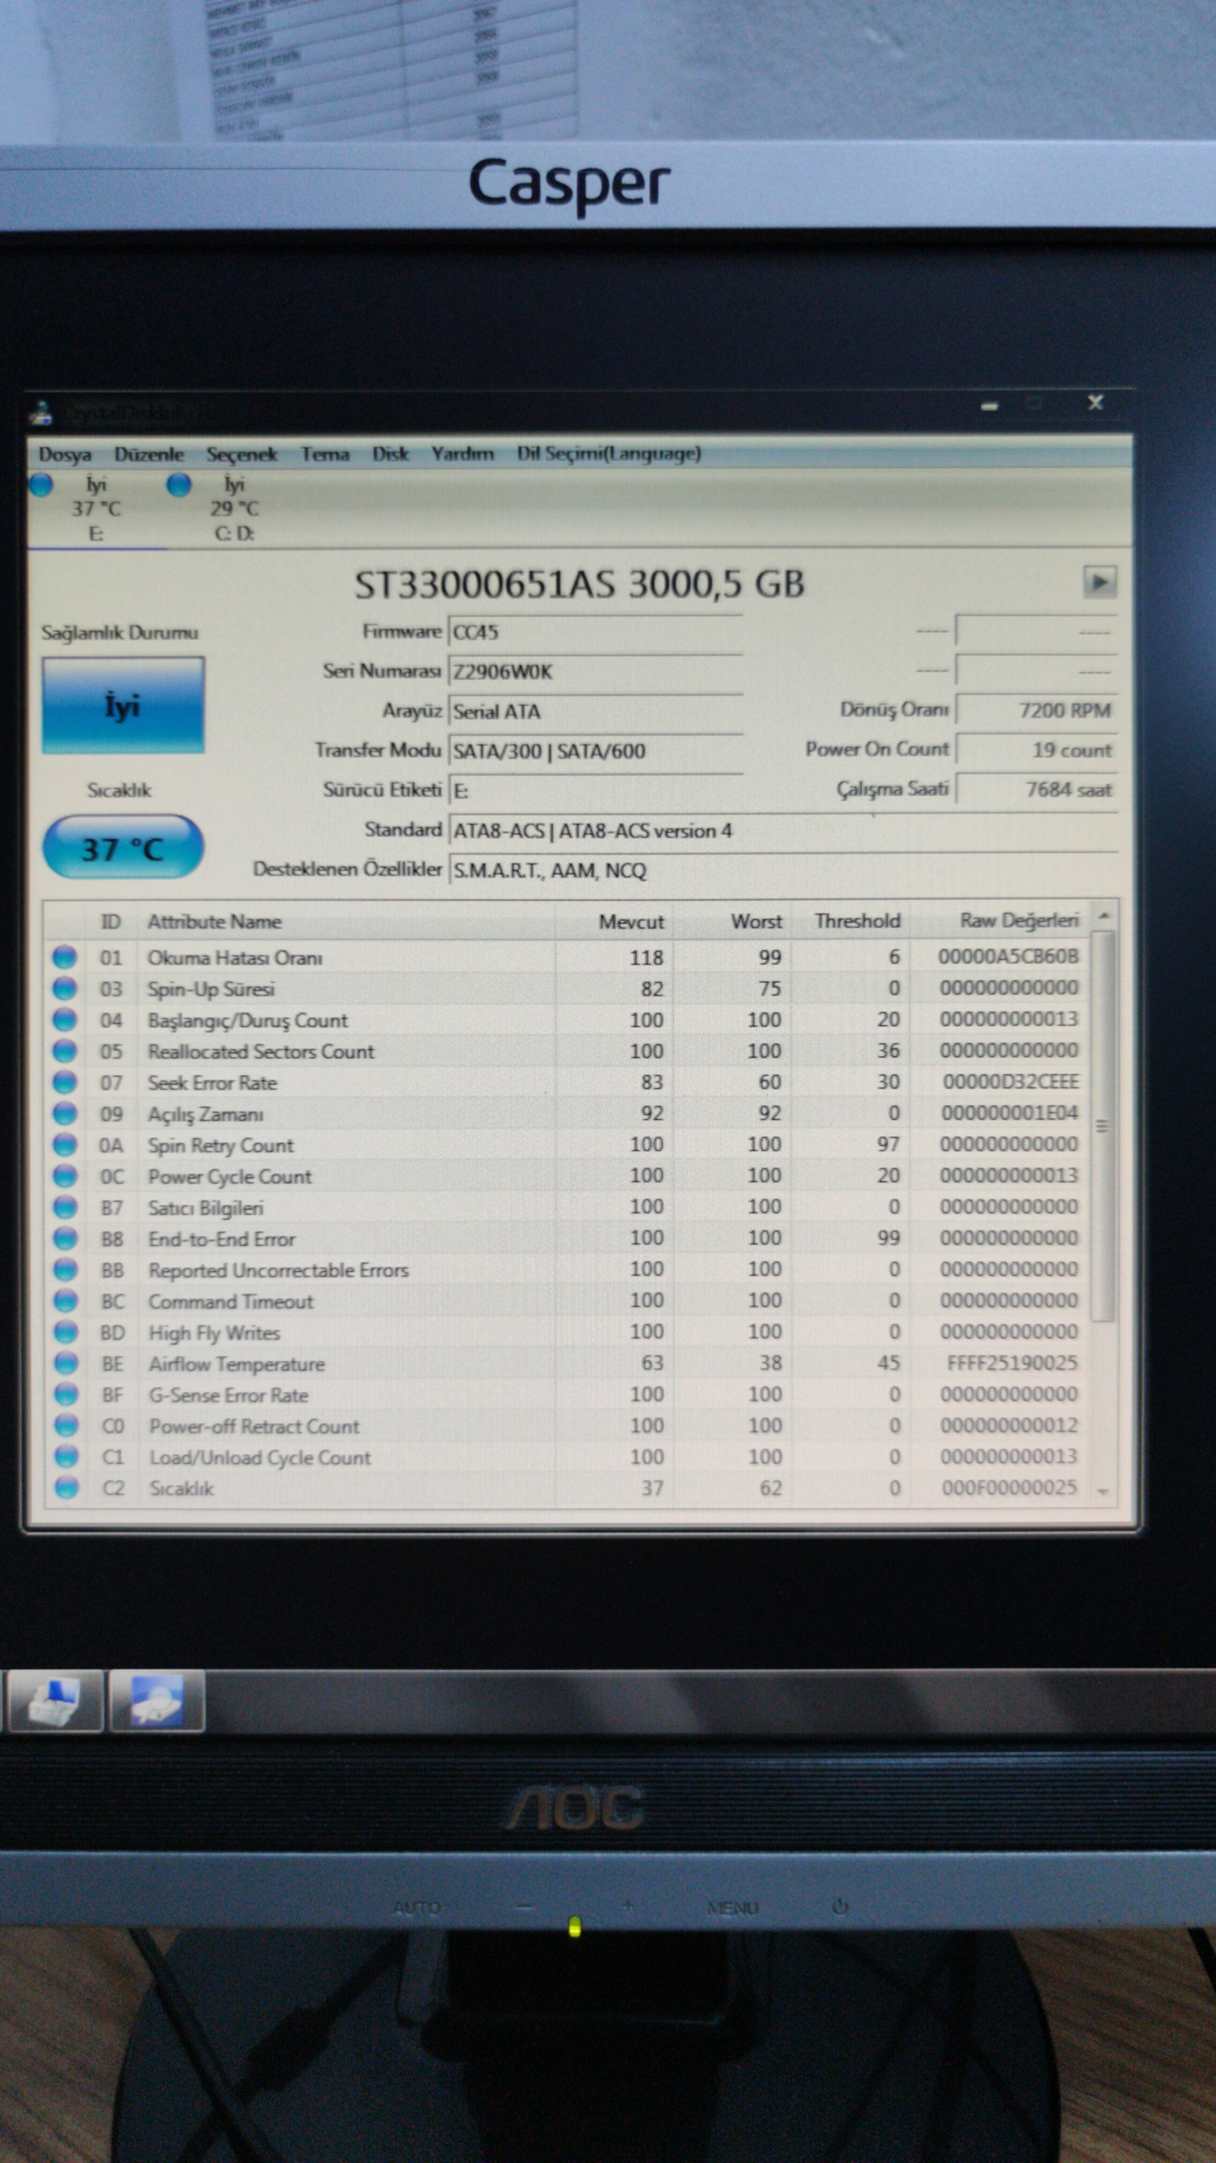Click the status icon for Power Cycle Count
This screenshot has height=2163, width=1216.
65,1176
